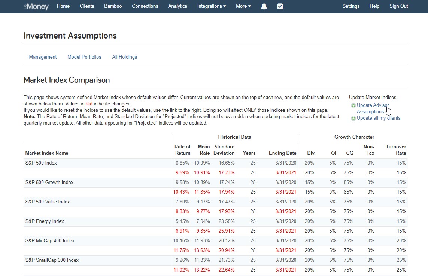Click the 10.16% rate of return value
This screenshot has width=428, height=276.
coord(181,240)
